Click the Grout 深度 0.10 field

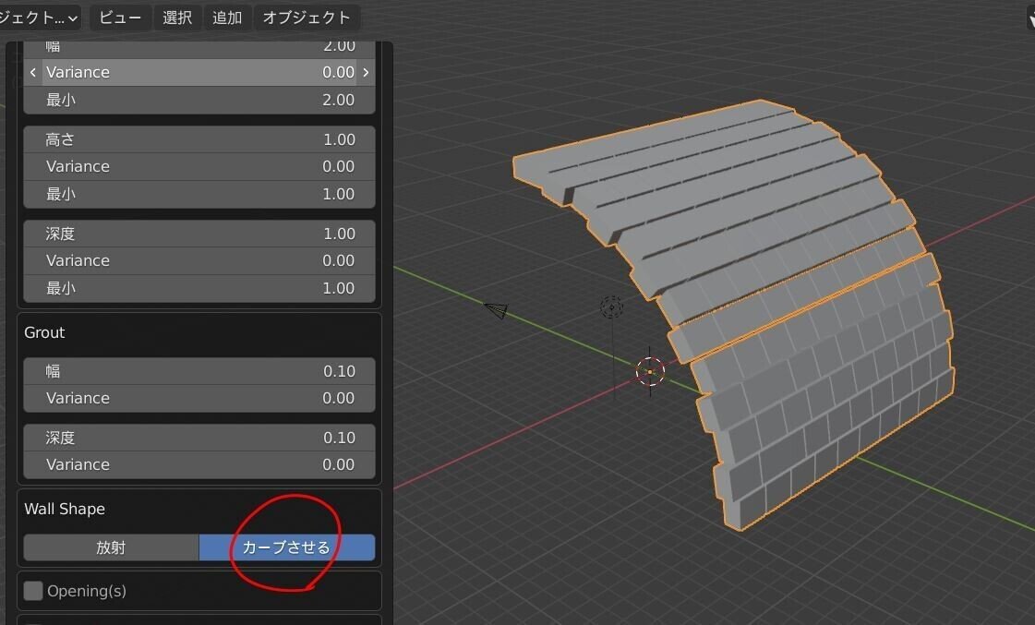tap(199, 439)
